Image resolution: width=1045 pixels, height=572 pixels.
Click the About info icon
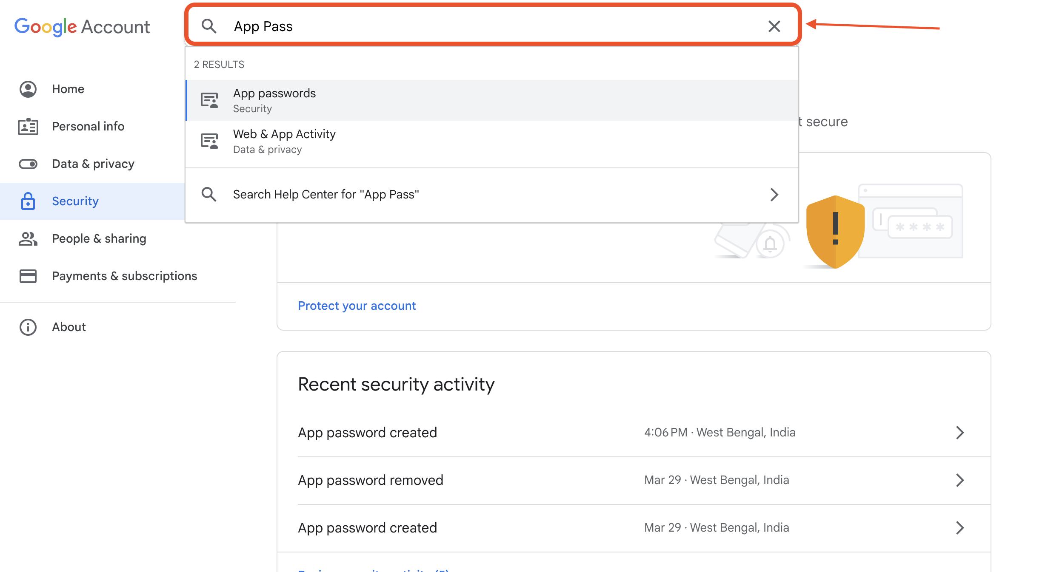coord(28,327)
